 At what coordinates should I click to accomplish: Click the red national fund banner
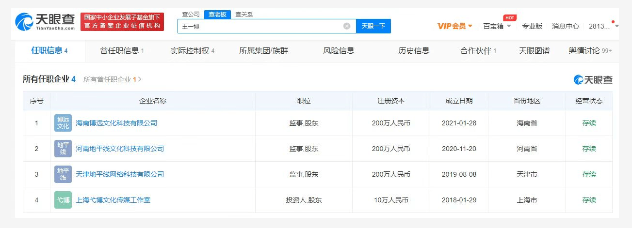click(x=122, y=22)
